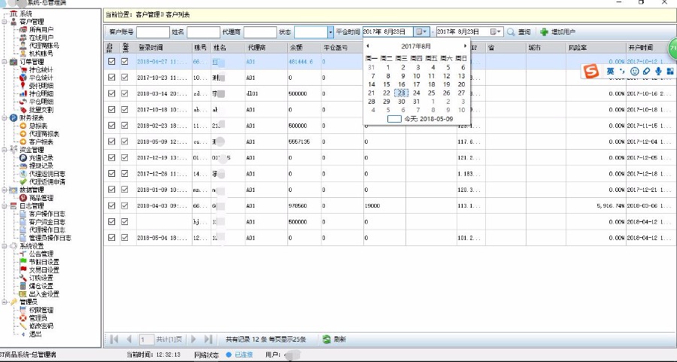This screenshot has width=677, height=362.
Task: Jump to last page arrow in pager
Action: pyautogui.click(x=208, y=339)
